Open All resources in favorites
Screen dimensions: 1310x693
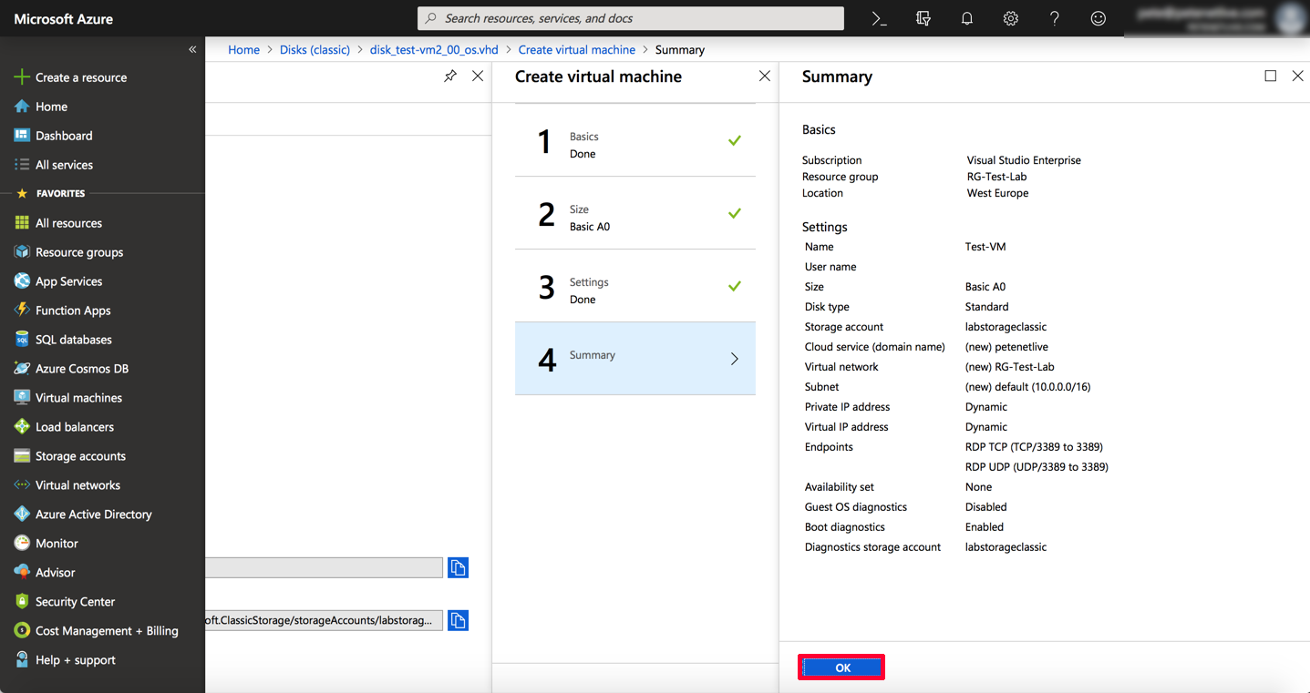tap(68, 223)
